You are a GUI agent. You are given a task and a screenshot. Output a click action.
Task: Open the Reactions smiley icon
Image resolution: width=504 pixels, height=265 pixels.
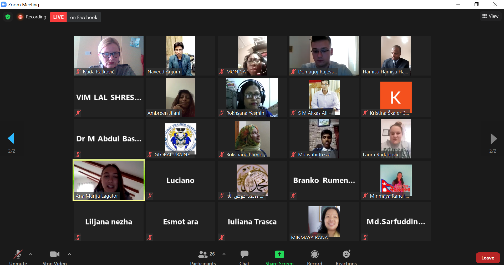pos(347,254)
